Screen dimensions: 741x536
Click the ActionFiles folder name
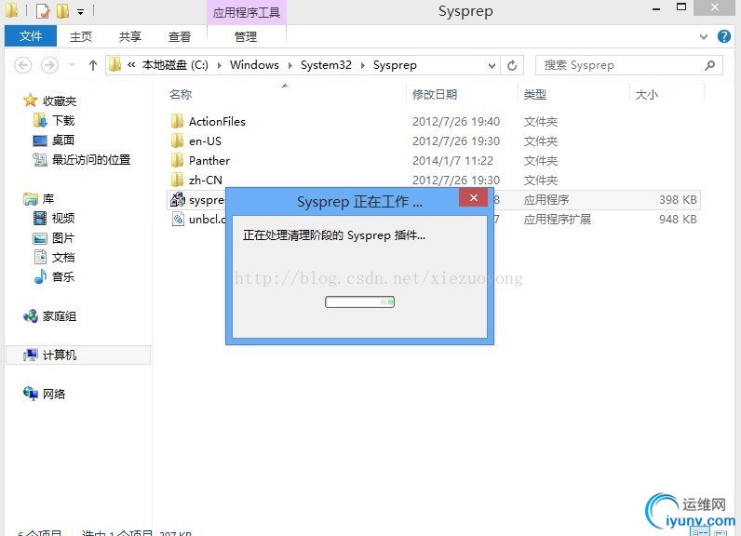click(x=217, y=122)
